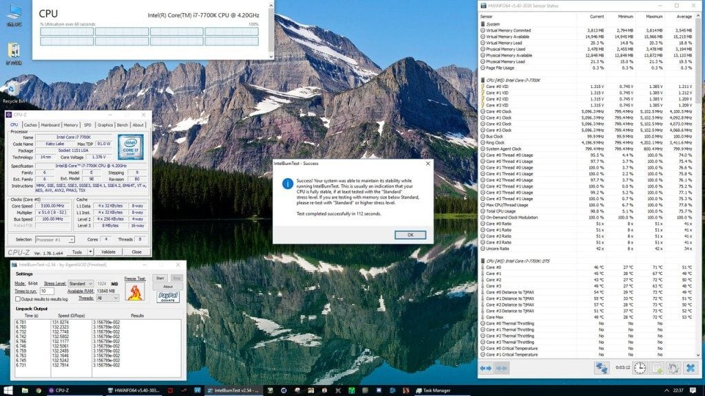Open Chrome from the taskbar
Viewport: 705px width, 396px height.
pos(39,390)
